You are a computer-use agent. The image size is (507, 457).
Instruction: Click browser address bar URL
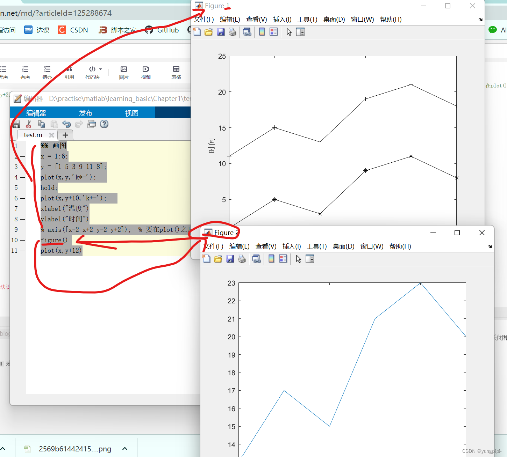pyautogui.click(x=56, y=13)
